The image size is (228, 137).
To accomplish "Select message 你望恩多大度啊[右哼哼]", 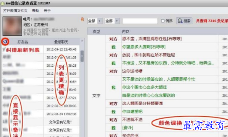I will click(144, 47).
